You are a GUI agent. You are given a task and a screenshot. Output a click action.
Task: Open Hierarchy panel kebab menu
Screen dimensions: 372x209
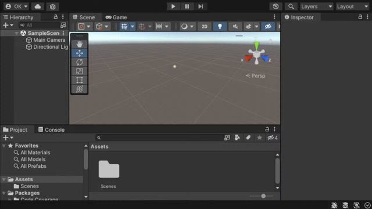pos(63,17)
